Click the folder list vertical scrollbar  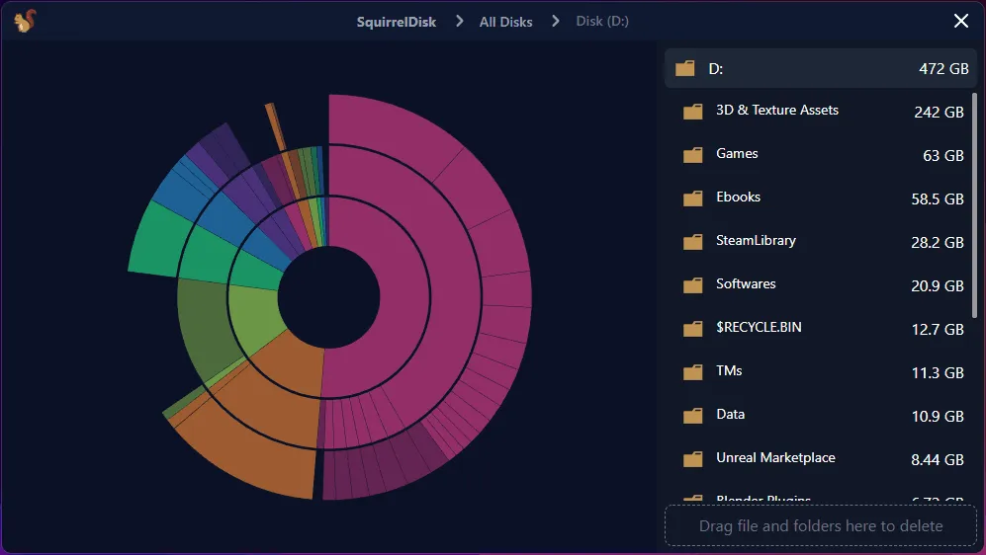point(974,205)
